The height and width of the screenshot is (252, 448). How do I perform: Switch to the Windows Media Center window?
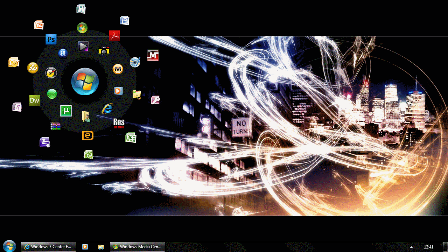pyautogui.click(x=137, y=246)
